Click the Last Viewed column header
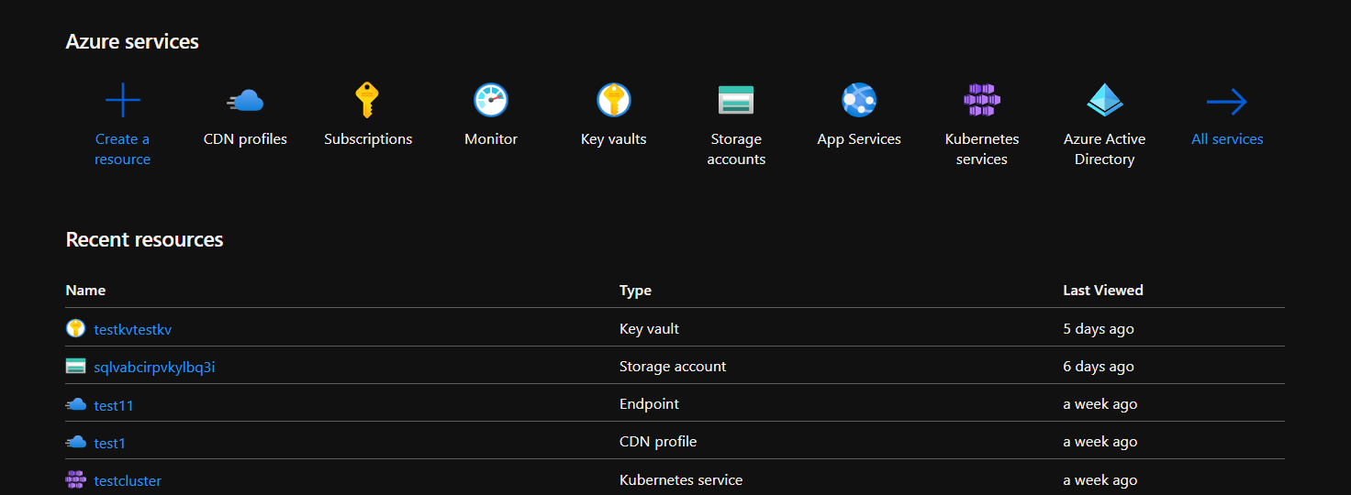The height and width of the screenshot is (495, 1351). (x=1102, y=291)
